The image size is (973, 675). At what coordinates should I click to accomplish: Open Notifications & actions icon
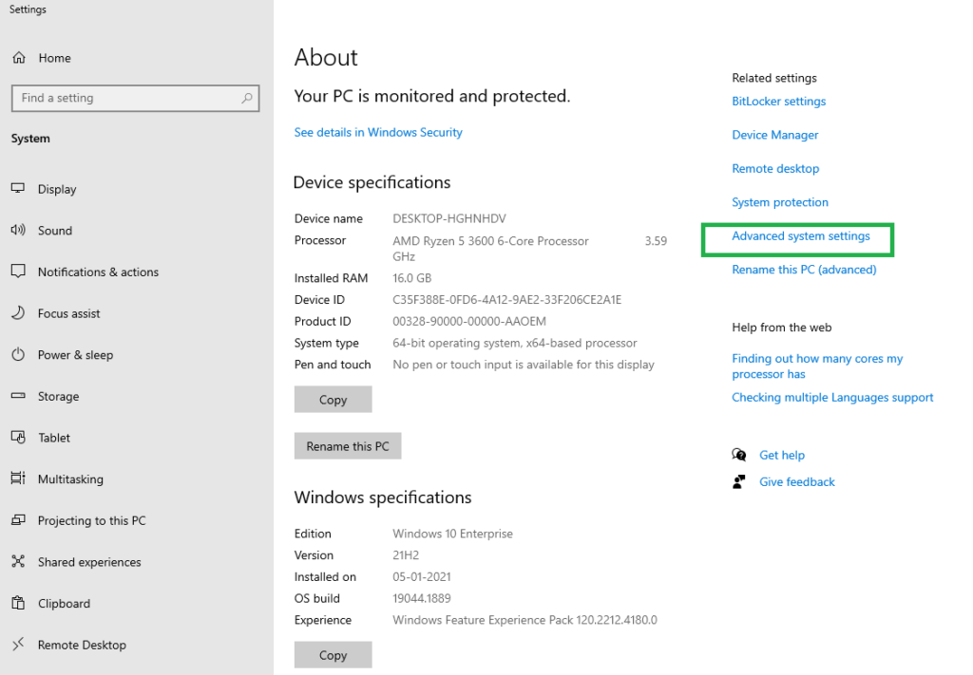[18, 272]
